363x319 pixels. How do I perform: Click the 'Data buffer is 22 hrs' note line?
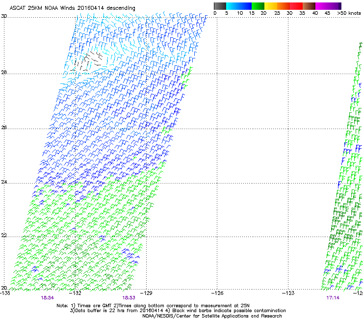[178, 311]
